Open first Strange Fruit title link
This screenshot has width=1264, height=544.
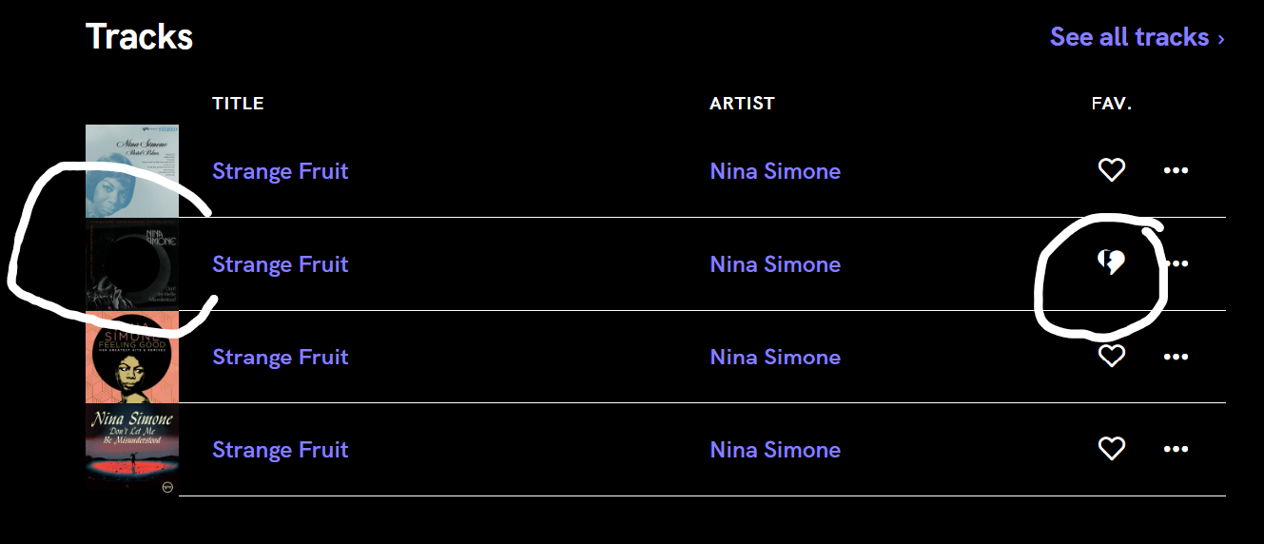[x=280, y=171]
